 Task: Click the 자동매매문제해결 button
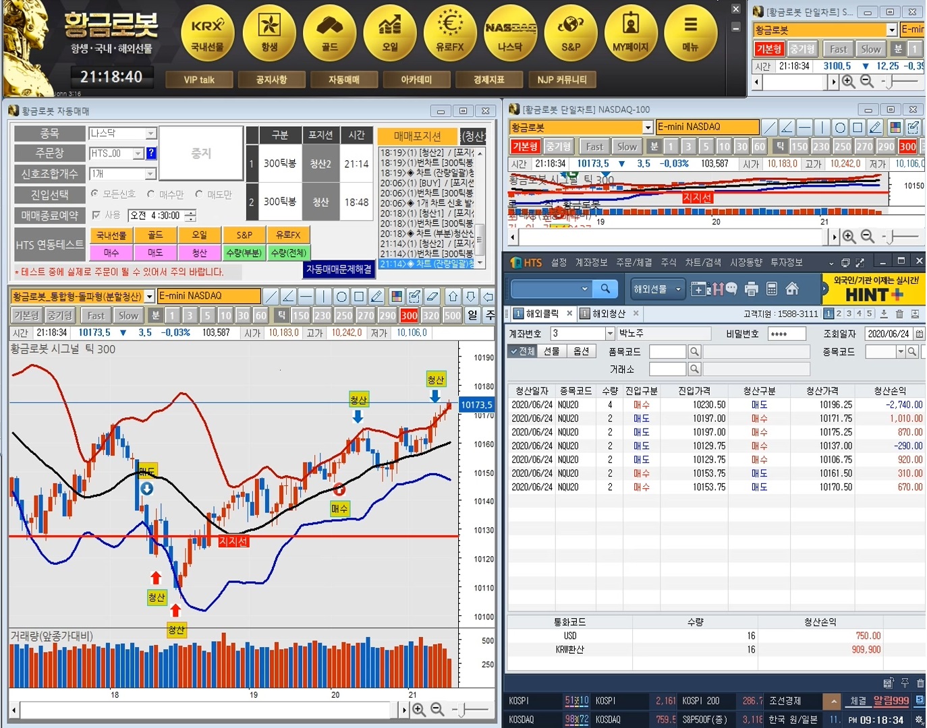339,269
